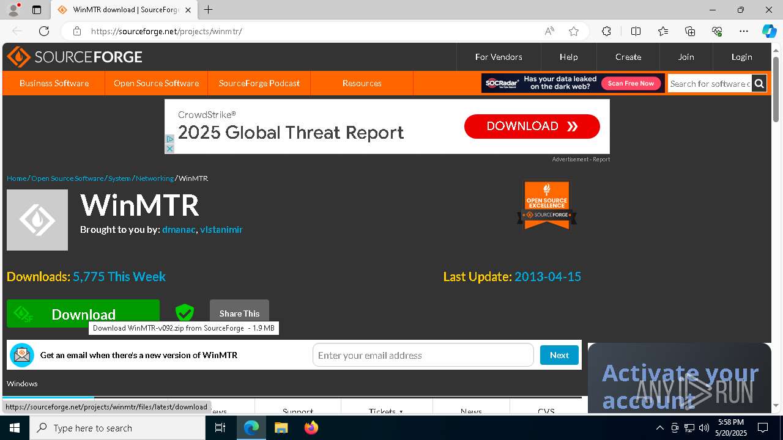
Task: Open the Help menu
Action: 568,57
